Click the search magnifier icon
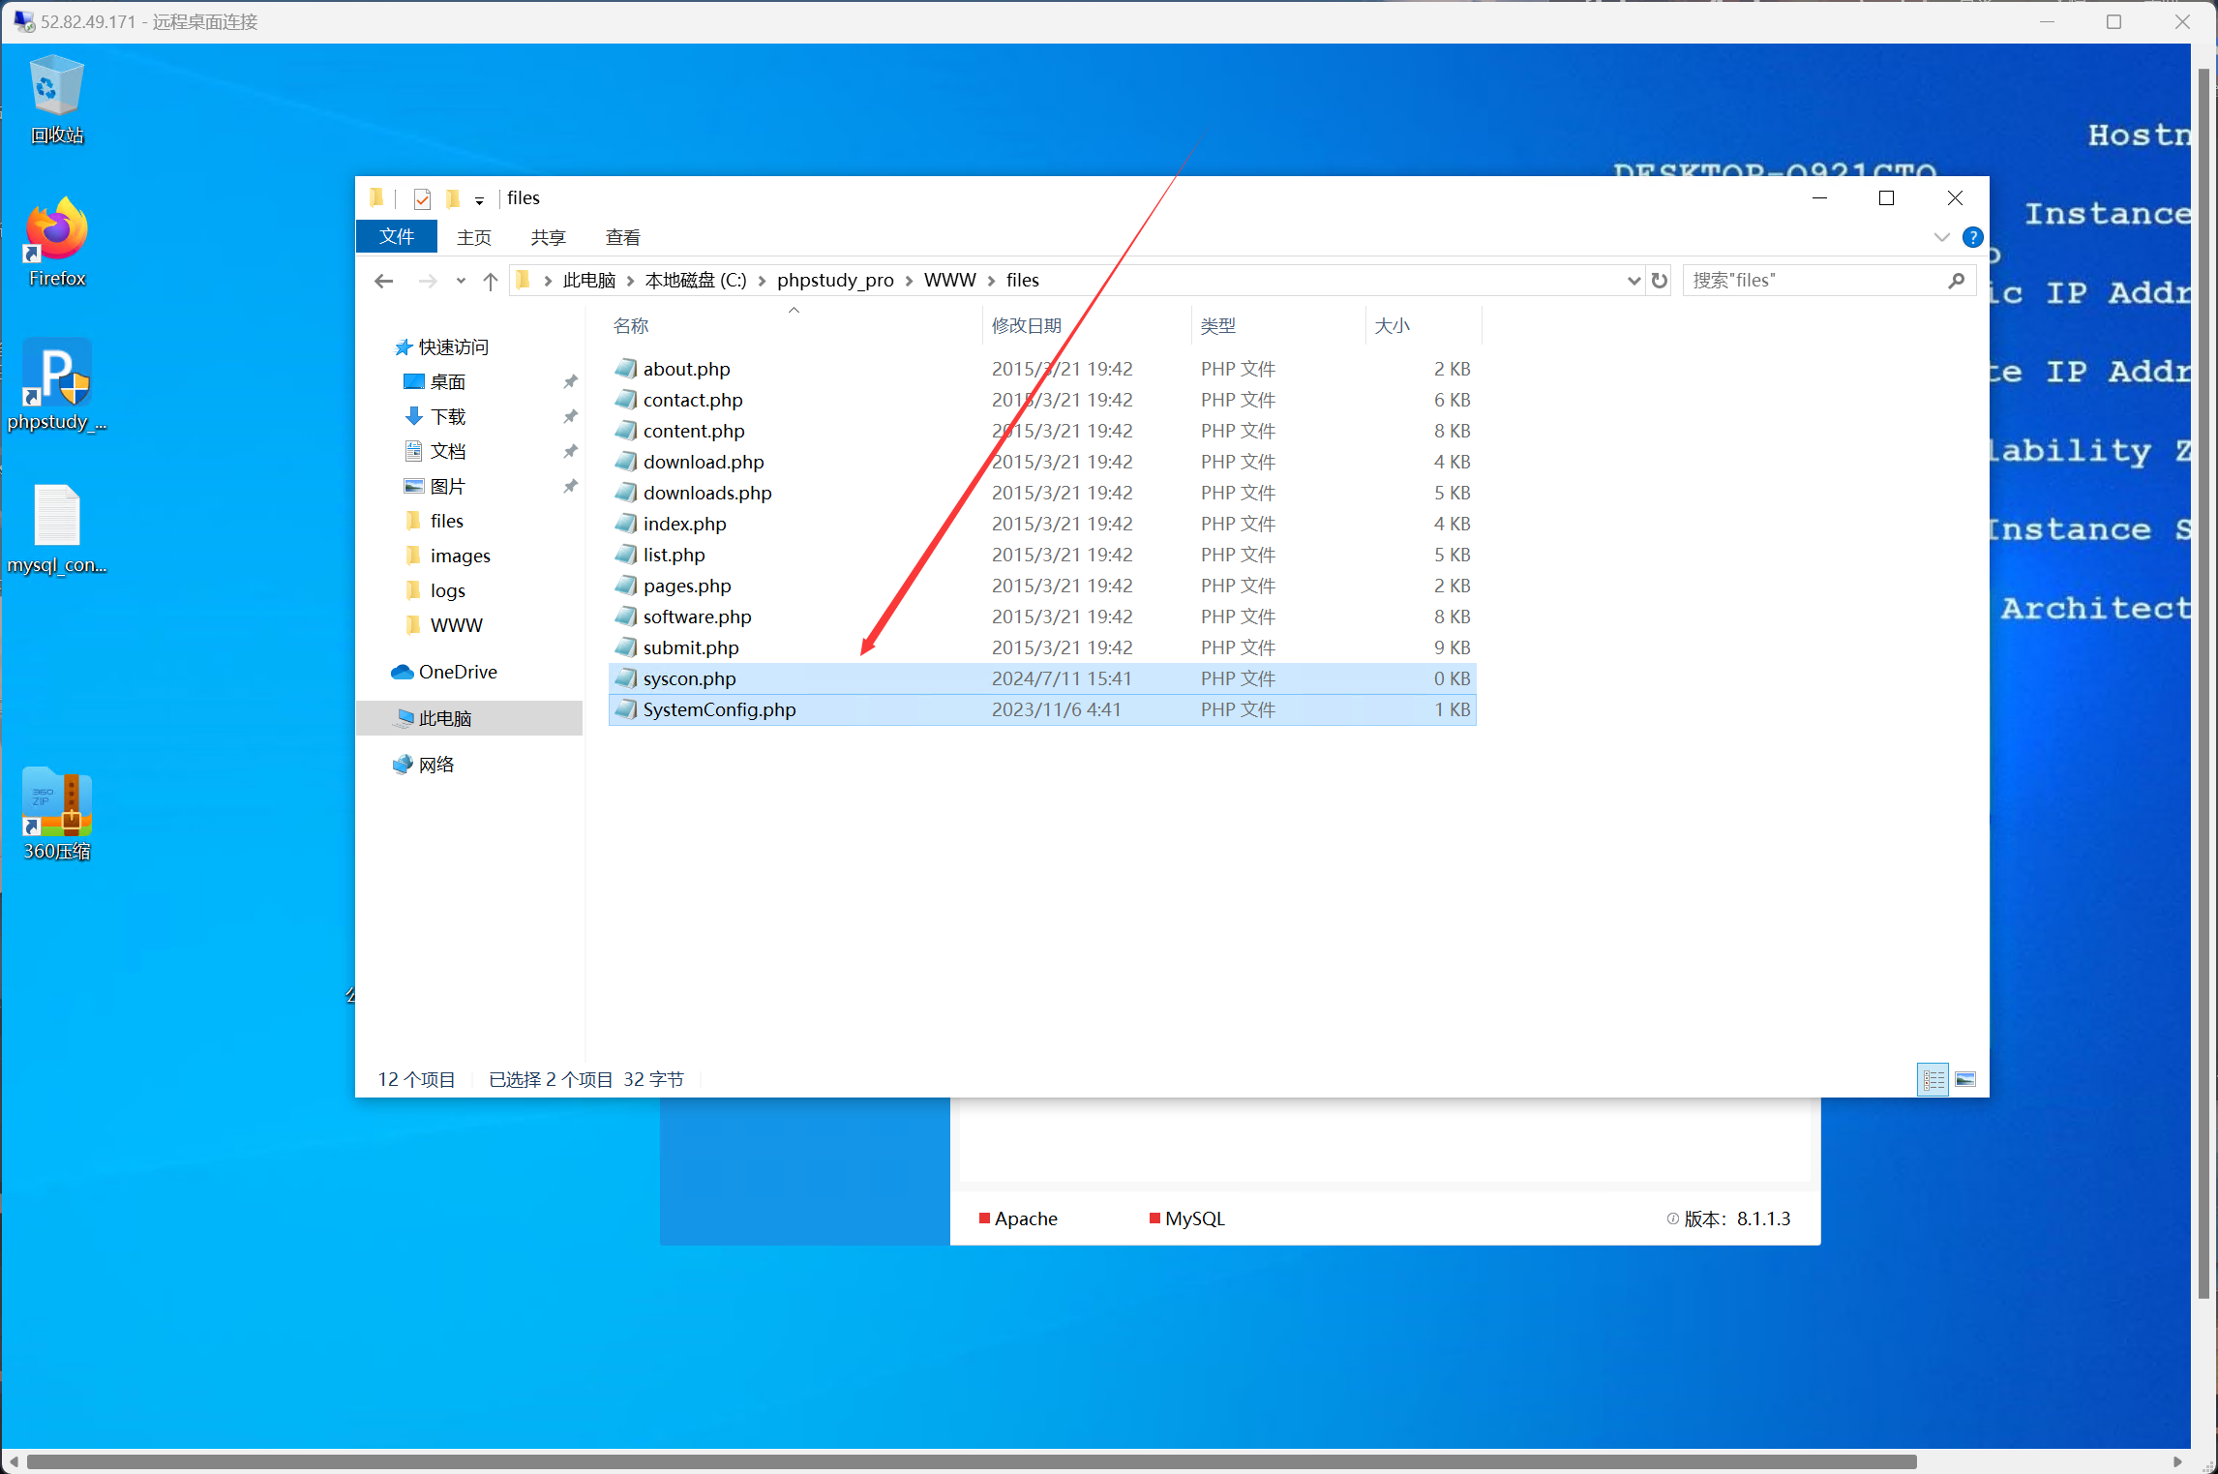This screenshot has width=2218, height=1474. tap(1956, 281)
